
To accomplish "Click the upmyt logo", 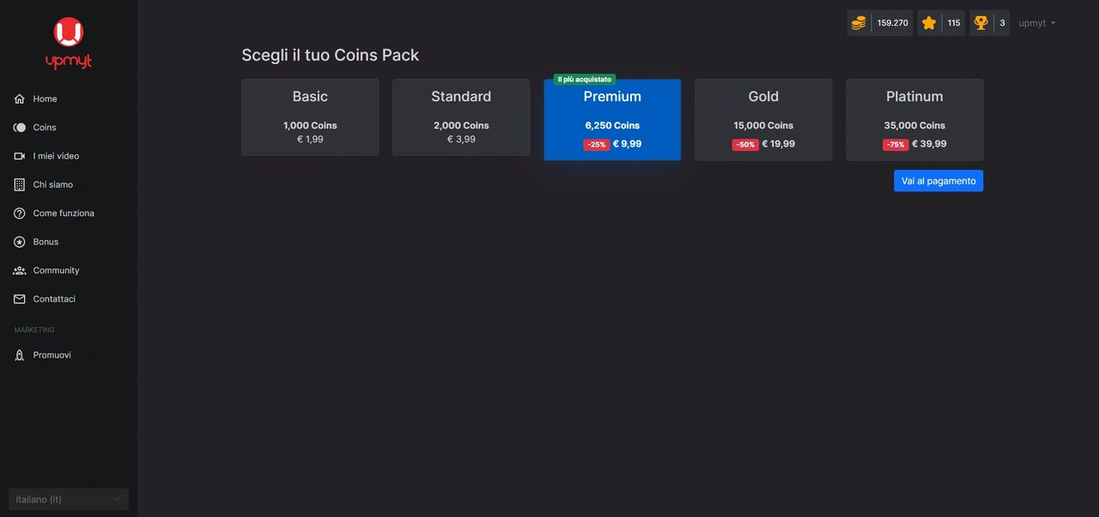I will pos(68,41).
